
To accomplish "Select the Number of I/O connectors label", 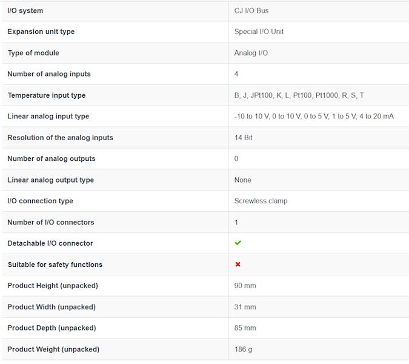I will pos(51,222).
